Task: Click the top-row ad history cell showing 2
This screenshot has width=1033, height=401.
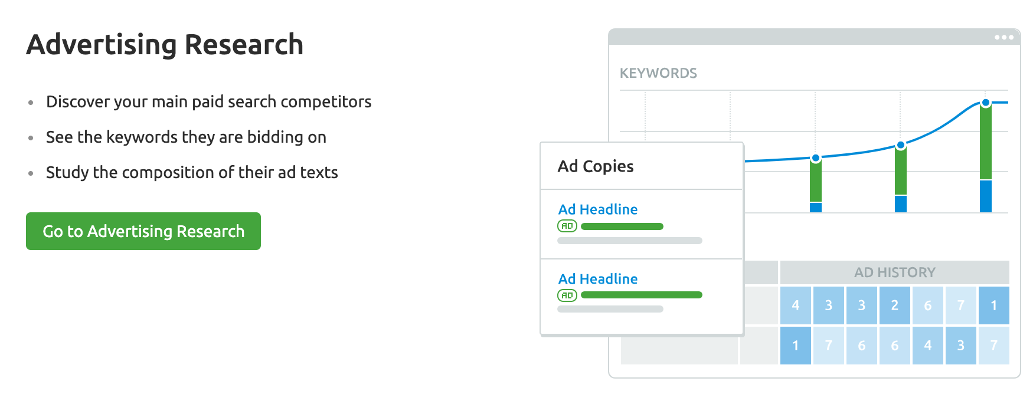Action: point(894,305)
